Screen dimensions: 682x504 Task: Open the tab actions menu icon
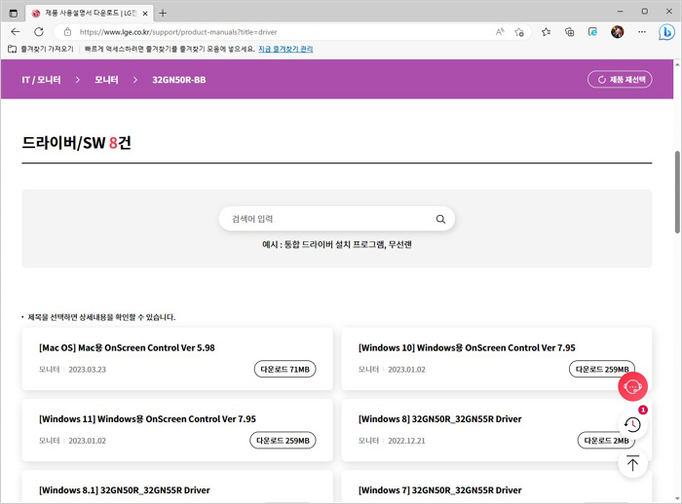pyautogui.click(x=14, y=13)
